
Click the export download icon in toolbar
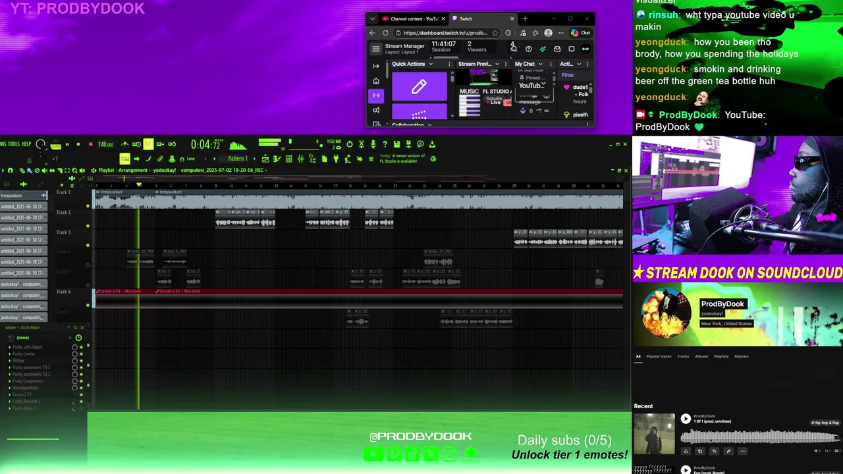coord(432,144)
